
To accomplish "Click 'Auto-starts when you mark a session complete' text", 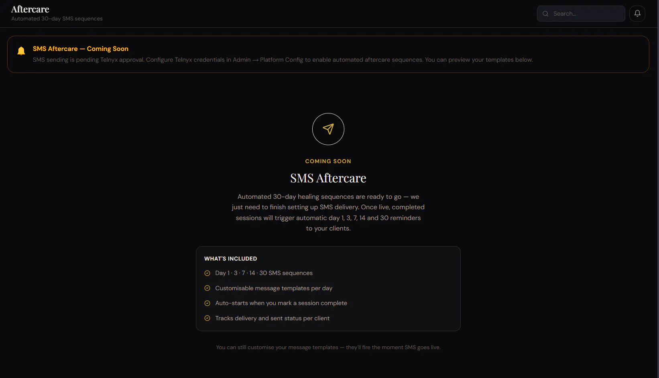I will (281, 303).
